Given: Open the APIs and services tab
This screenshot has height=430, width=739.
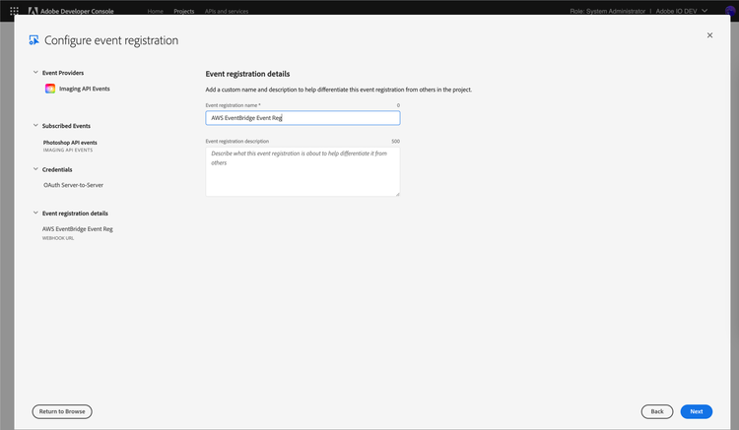Looking at the screenshot, I should tap(227, 11).
